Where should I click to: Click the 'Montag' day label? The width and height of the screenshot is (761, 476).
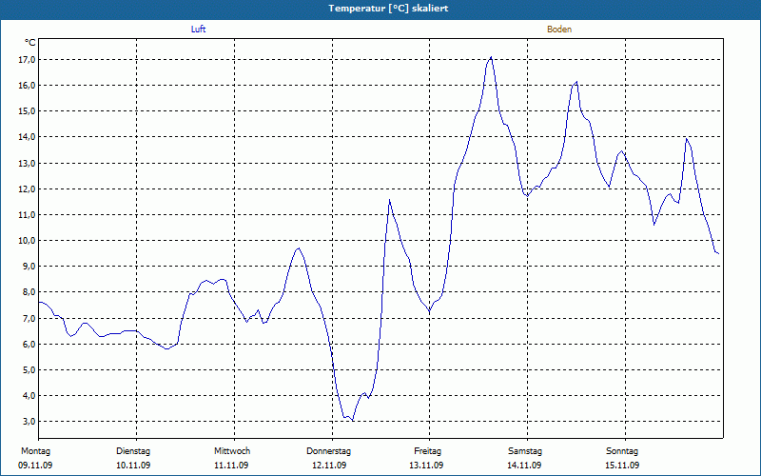click(35, 451)
